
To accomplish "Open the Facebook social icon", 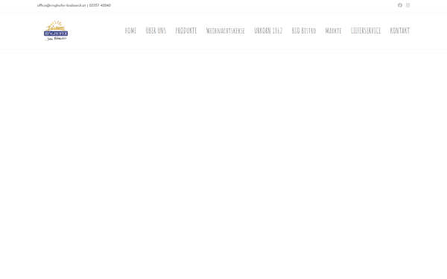I will click(x=400, y=5).
